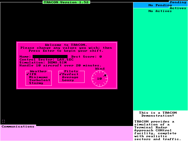The height and width of the screenshot is (141, 188).
Task: Open the Pending panel tab
Action: pyautogui.click(x=178, y=2)
